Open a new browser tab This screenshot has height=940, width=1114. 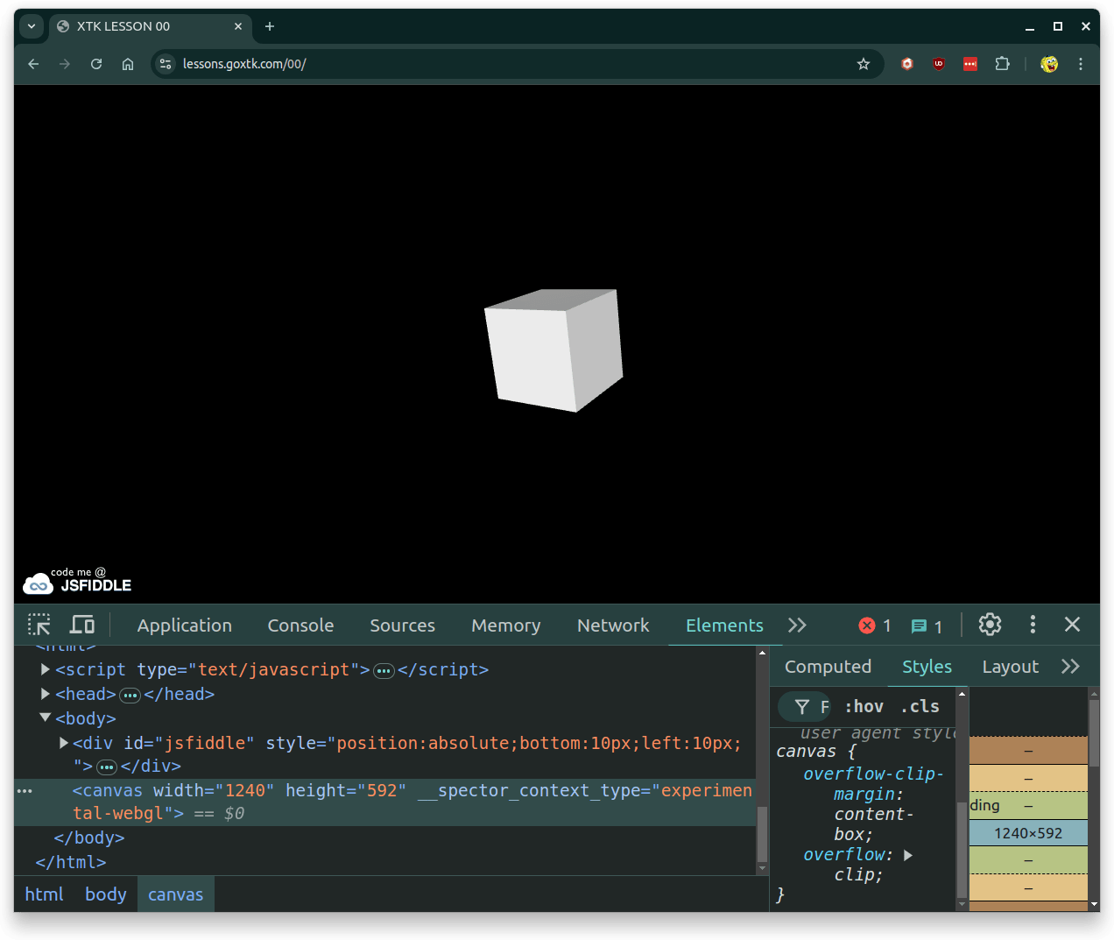270,26
